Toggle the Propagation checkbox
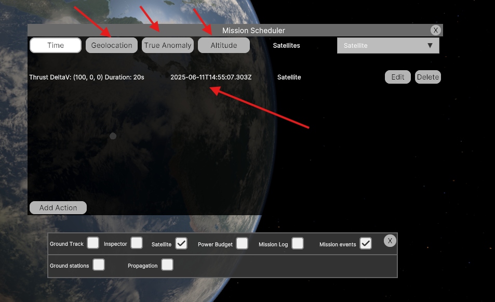 [x=167, y=265]
